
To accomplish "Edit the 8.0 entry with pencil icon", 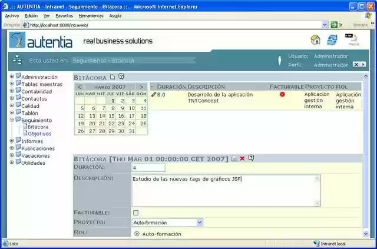I will coord(154,94).
